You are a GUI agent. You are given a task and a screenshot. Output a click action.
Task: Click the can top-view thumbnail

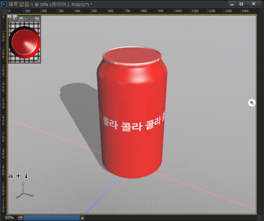click(24, 43)
